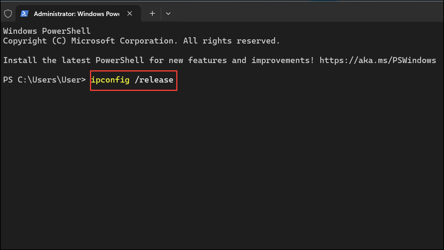
Task: Open the new tab profile dropdown arrow
Action: click(x=168, y=14)
